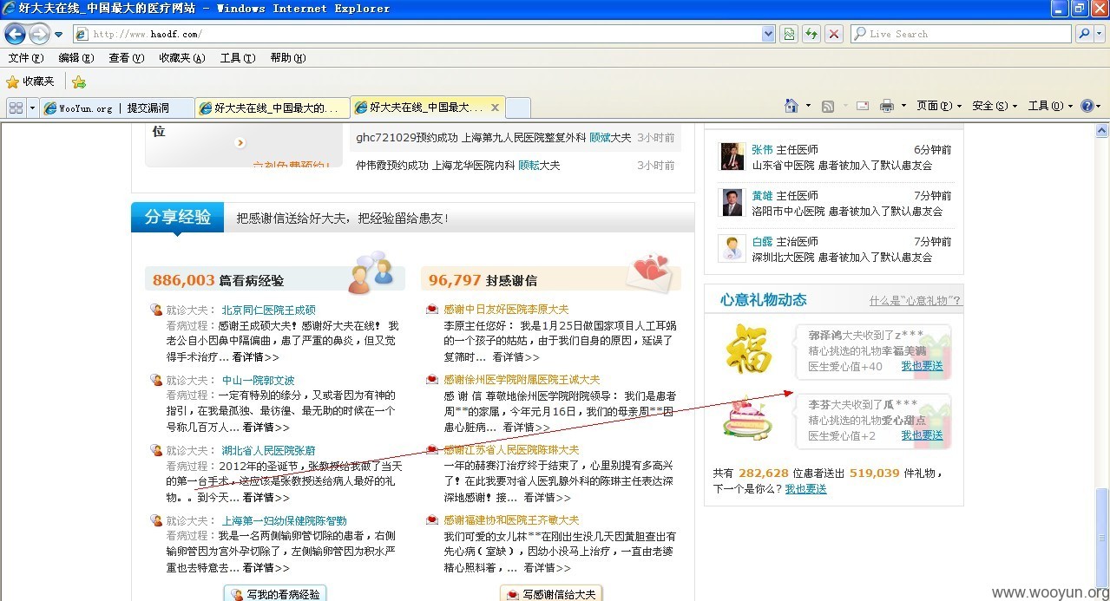Viewport: 1110px width, 601px height.
Task: Click the orange arrow icon in banner
Action: (240, 142)
